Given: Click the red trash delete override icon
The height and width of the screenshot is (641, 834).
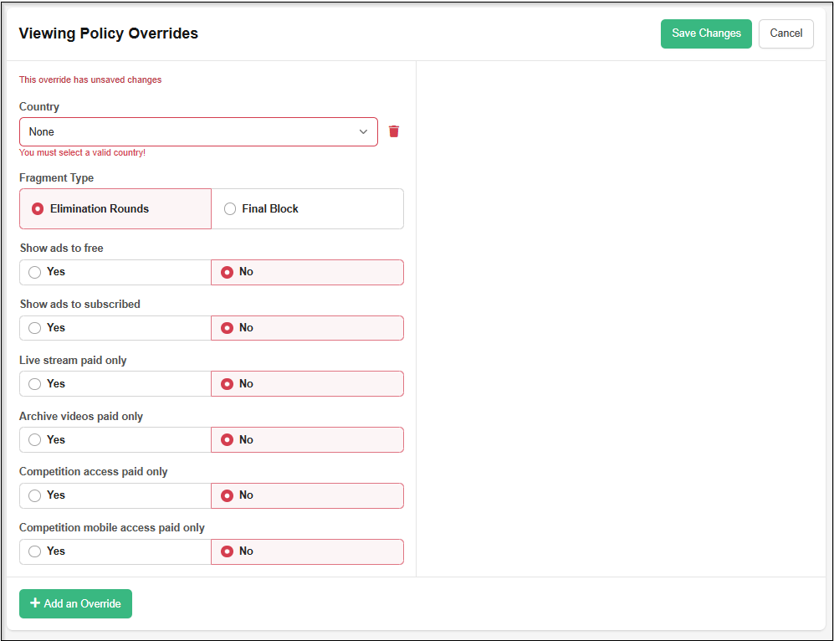Looking at the screenshot, I should [394, 131].
